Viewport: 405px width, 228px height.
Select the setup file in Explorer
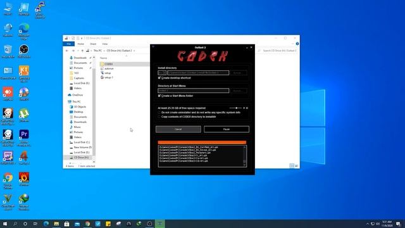pyautogui.click(x=108, y=73)
